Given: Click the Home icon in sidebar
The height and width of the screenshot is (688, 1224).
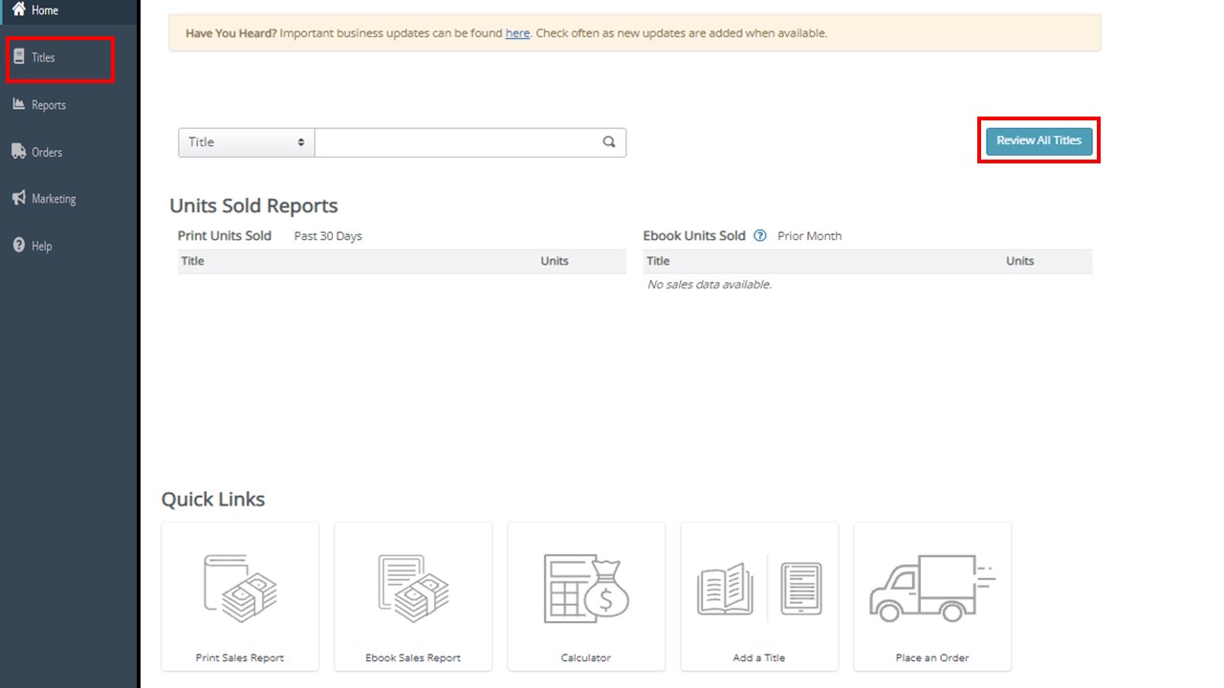Looking at the screenshot, I should pyautogui.click(x=18, y=10).
